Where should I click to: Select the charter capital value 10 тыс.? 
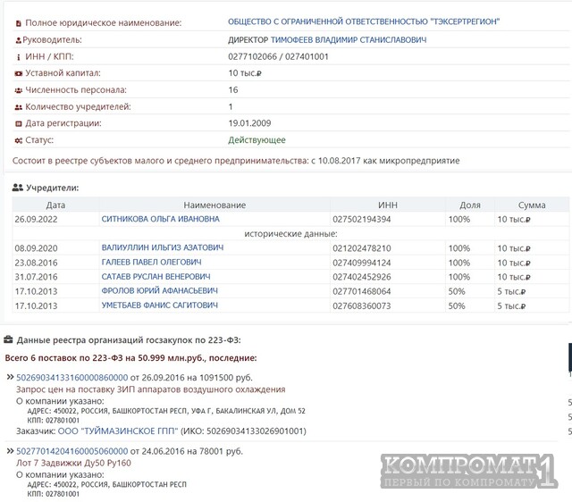point(245,73)
